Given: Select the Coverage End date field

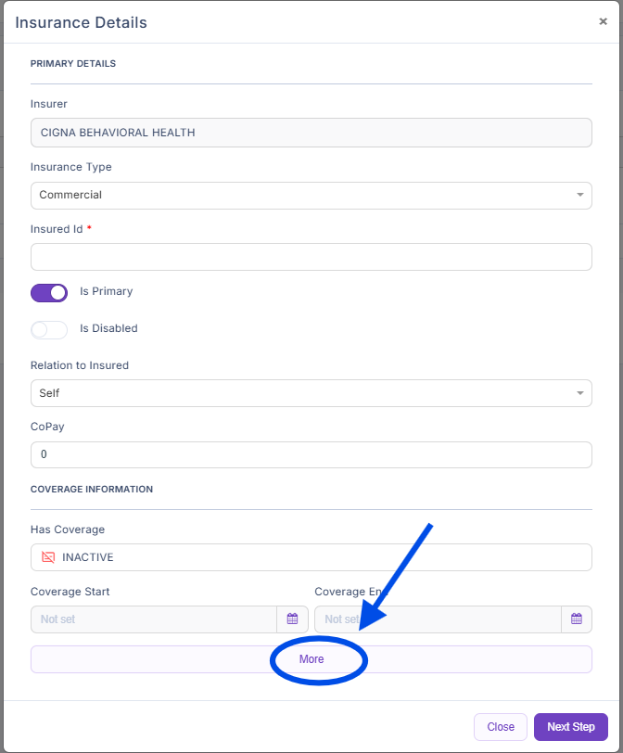Looking at the screenshot, I should point(438,619).
